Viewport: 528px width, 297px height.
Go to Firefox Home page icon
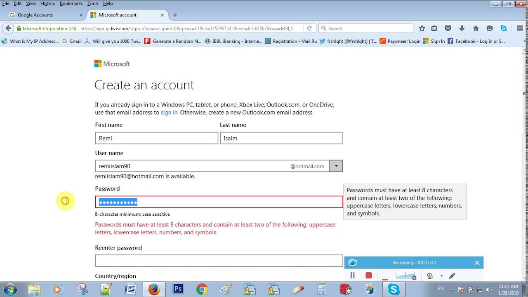click(476, 28)
